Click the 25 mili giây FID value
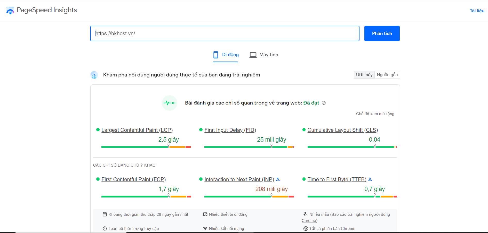 point(271,140)
